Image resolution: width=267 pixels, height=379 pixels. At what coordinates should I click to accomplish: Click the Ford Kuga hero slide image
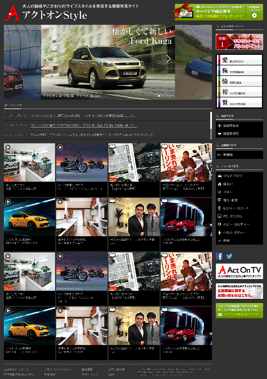[108, 62]
